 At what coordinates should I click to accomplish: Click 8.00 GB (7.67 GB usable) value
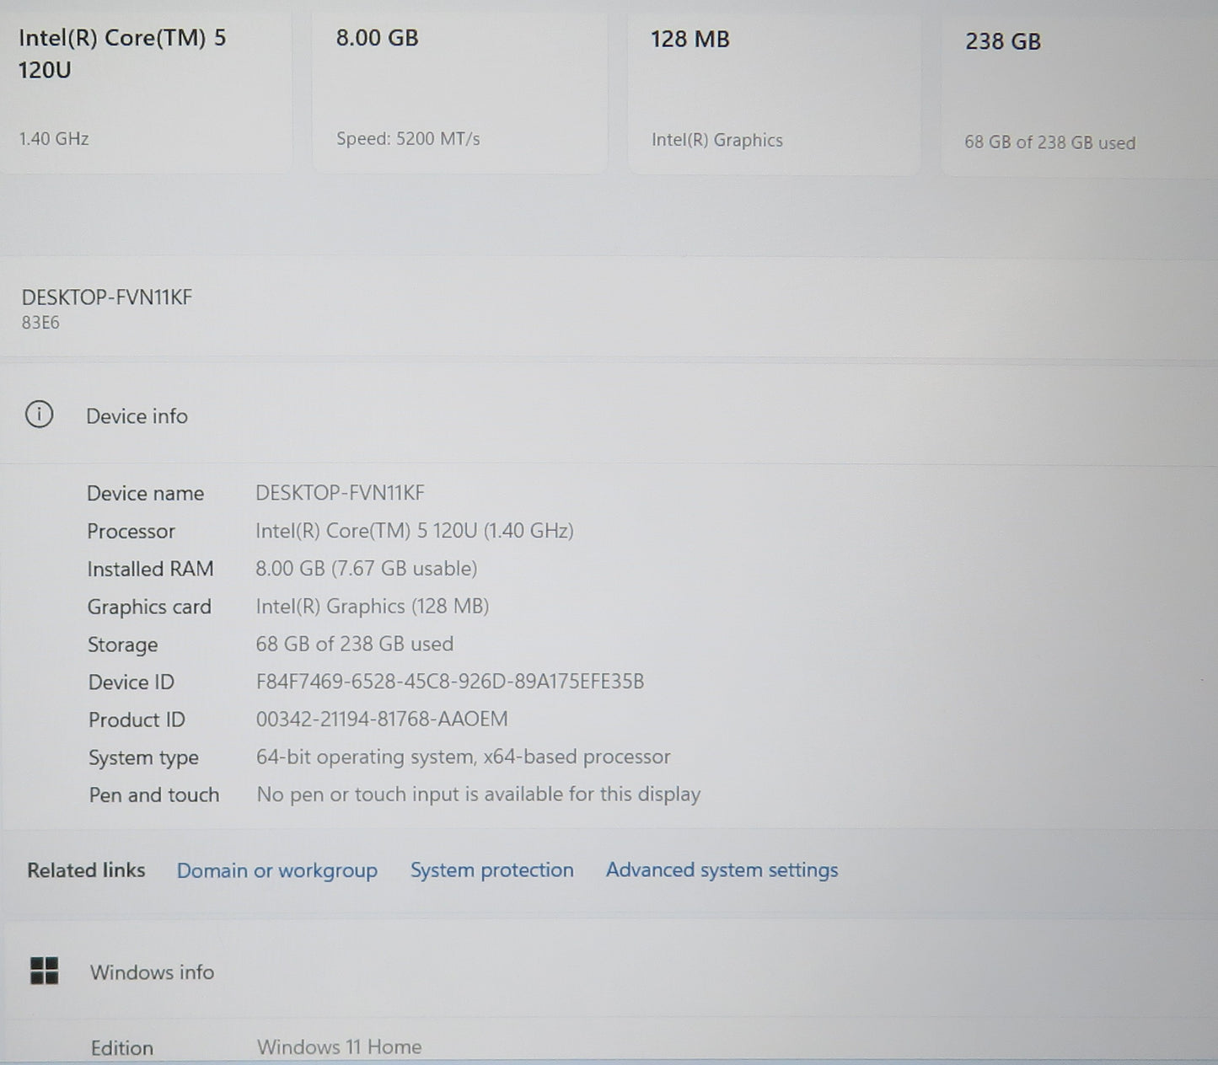coord(366,568)
